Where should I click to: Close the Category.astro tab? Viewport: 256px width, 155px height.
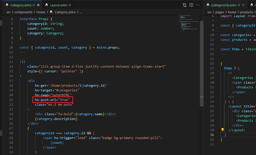tap(38, 5)
